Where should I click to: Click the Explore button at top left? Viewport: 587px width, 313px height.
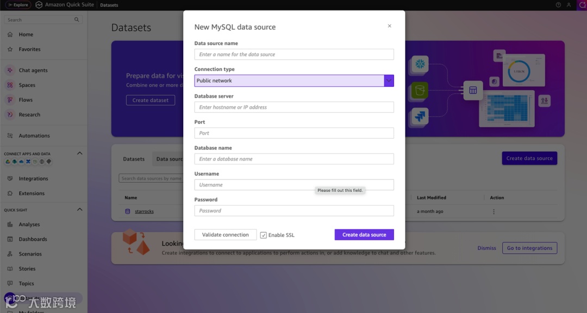[18, 5]
